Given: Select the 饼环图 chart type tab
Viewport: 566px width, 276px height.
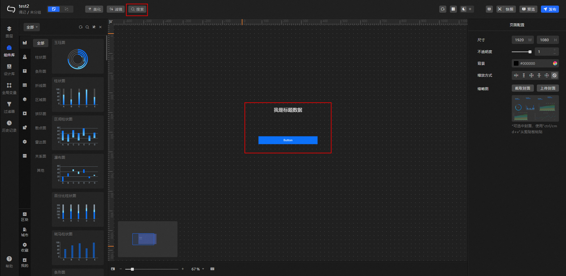Looking at the screenshot, I should [x=41, y=114].
